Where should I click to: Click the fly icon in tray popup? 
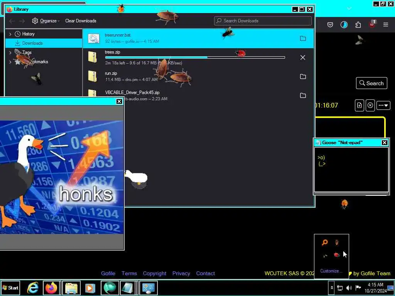(x=325, y=256)
